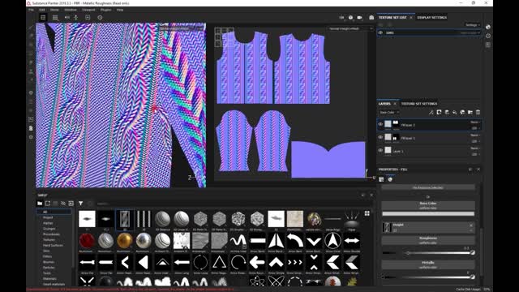Open the Edit menu
This screenshot has width=519, height=292.
(x=42, y=10)
